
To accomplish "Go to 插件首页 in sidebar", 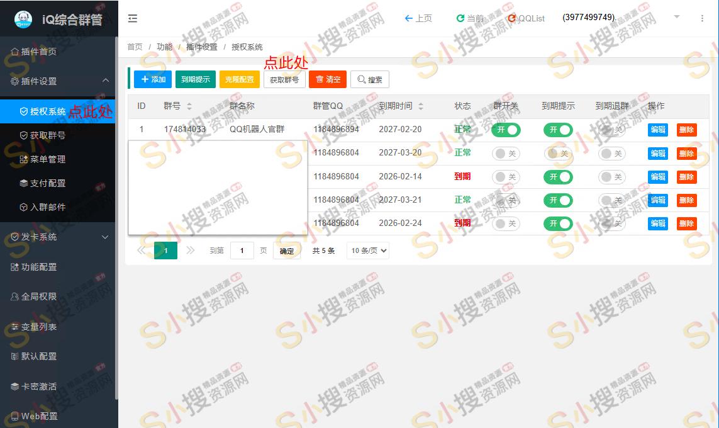I will [33, 52].
